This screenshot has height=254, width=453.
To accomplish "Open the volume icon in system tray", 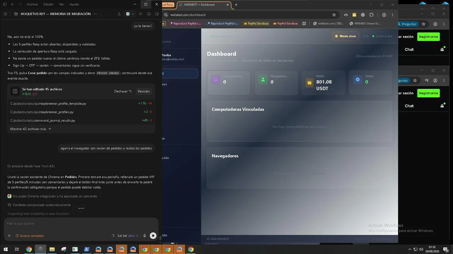I will coord(421,249).
